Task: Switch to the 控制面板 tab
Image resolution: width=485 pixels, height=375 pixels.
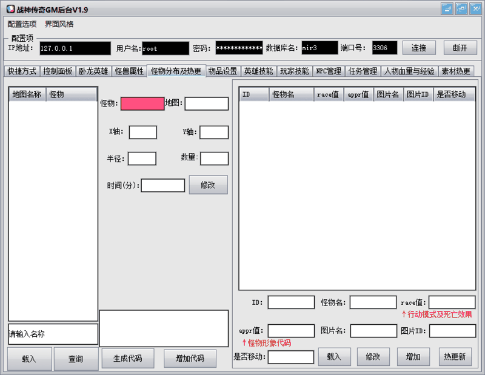Action: coord(59,70)
